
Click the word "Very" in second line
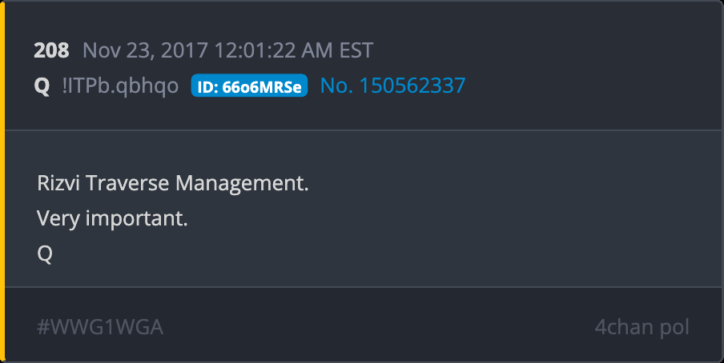(58, 218)
